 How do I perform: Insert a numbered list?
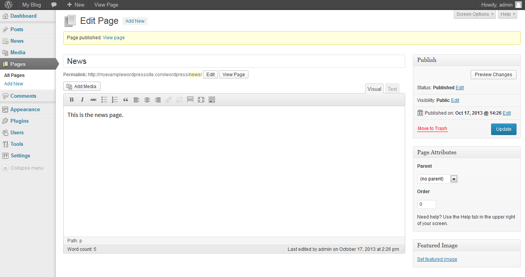tap(115, 100)
